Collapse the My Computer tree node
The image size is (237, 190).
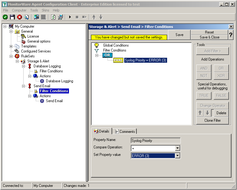pos(5,26)
